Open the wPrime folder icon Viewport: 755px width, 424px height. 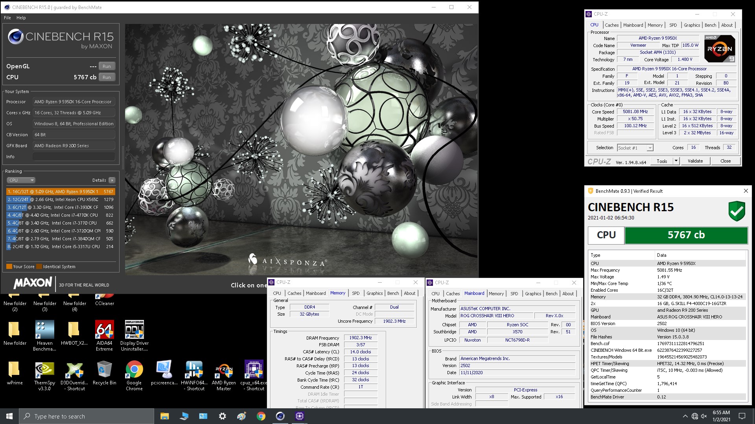tap(15, 373)
